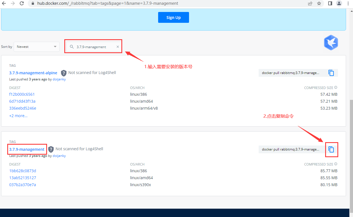Click the magnifier icon in tag filter
Image resolution: width=353 pixels, height=217 pixels.
(x=72, y=47)
